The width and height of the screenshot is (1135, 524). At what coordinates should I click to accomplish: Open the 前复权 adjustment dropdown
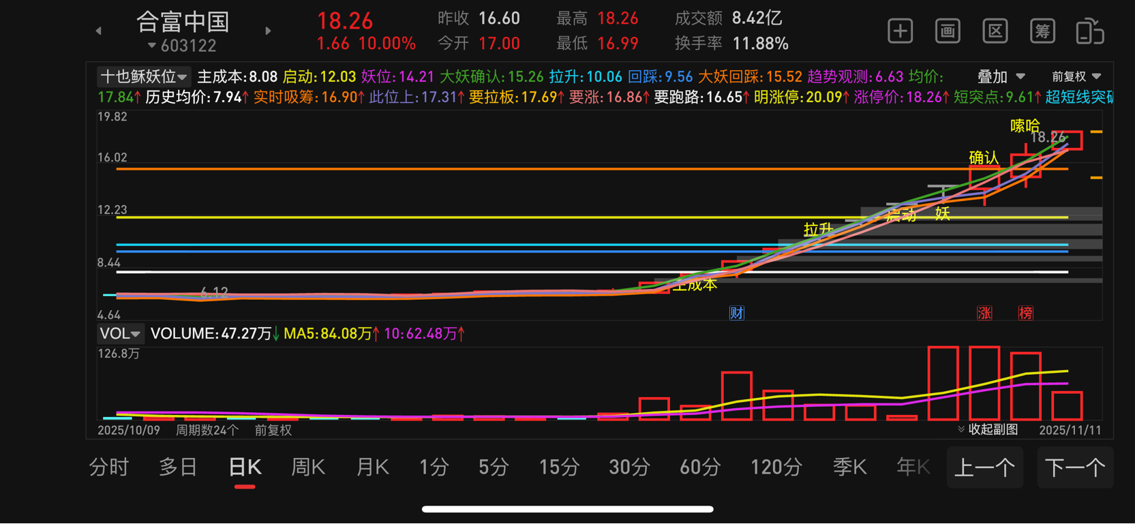(x=1076, y=76)
